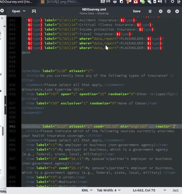182x194 pixels.
Task: Click "Medicare" row text on line 670
Action: (x=67, y=182)
